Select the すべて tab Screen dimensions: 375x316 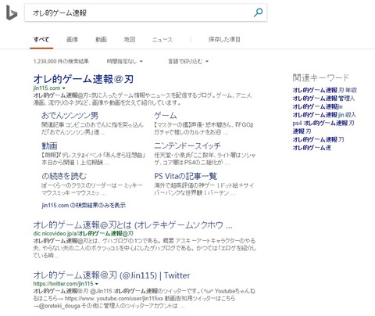(41, 40)
